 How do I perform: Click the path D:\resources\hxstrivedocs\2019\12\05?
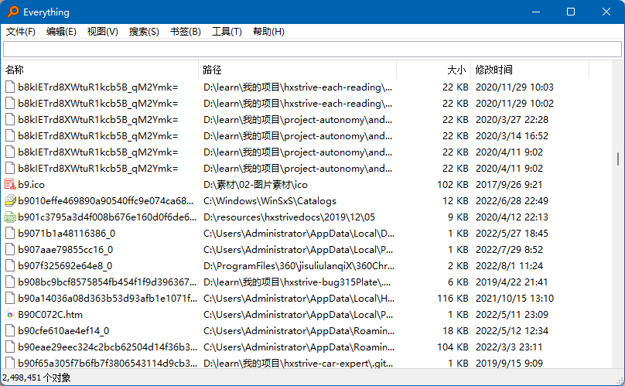tap(289, 217)
